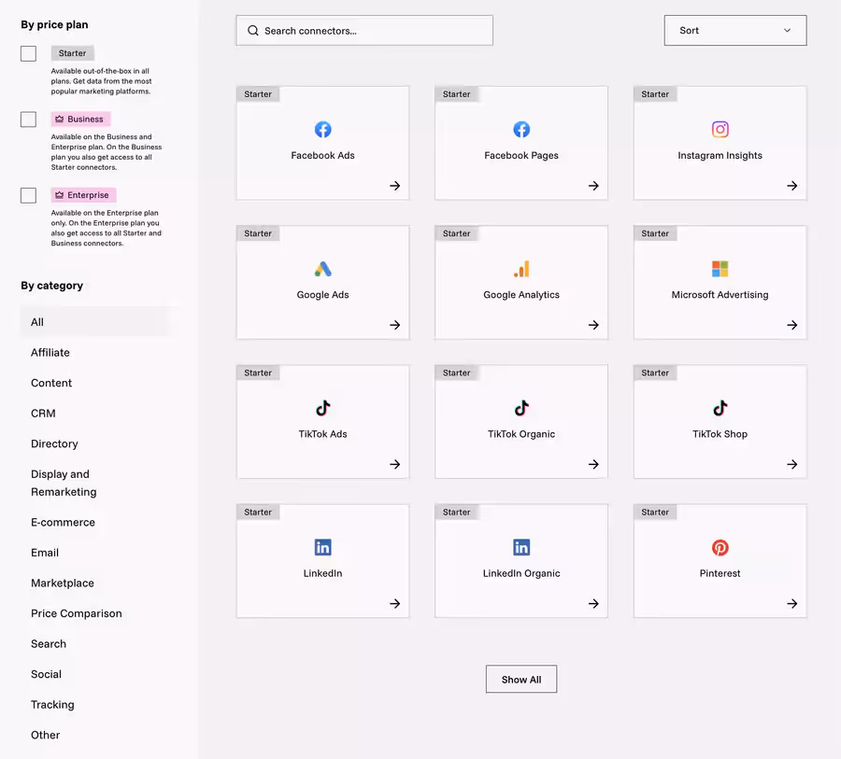Open Facebook Ads via its arrow icon
The image size is (841, 759).
point(394,186)
